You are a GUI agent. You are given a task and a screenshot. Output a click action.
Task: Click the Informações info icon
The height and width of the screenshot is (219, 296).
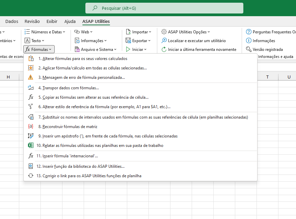249,40
